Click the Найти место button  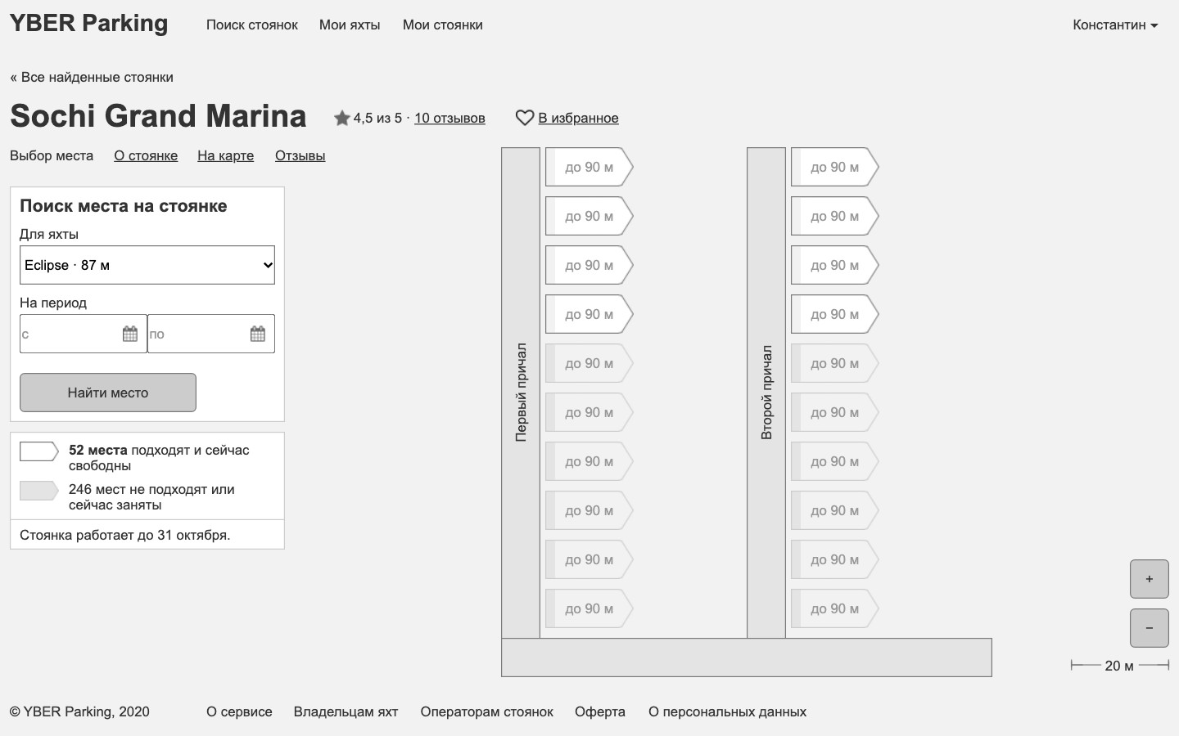coord(108,393)
